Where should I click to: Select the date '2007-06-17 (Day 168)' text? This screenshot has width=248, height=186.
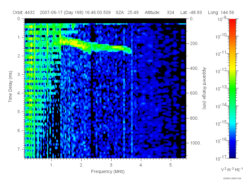(x=61, y=12)
